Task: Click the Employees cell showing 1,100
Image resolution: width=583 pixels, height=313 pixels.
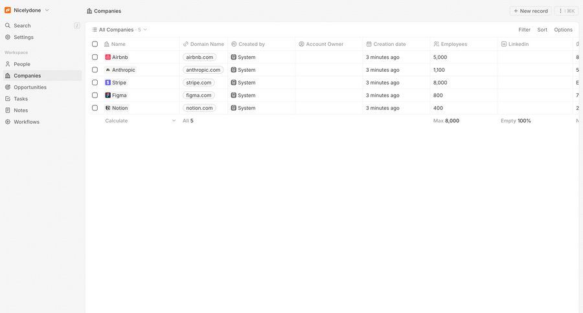Action: coord(464,70)
